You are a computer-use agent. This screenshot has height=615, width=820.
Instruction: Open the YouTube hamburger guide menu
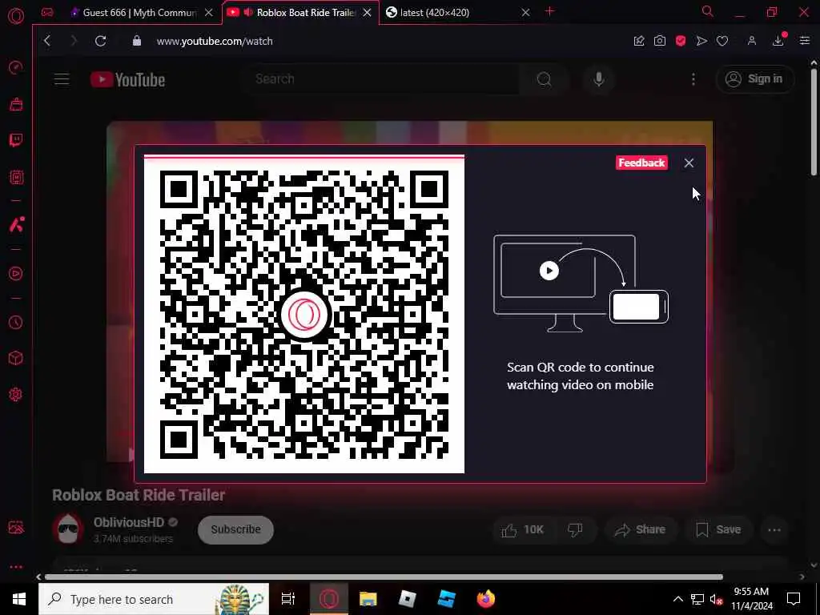62,79
